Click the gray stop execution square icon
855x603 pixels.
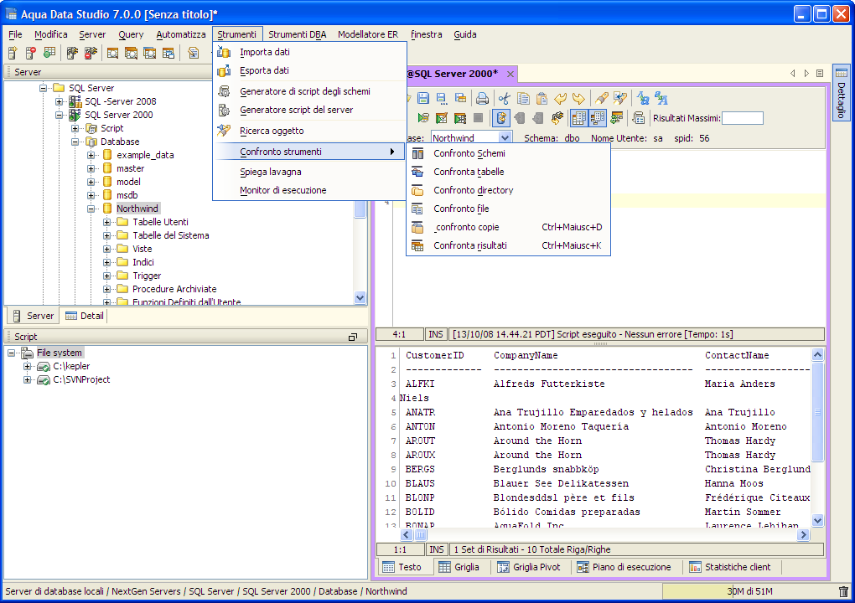478,117
